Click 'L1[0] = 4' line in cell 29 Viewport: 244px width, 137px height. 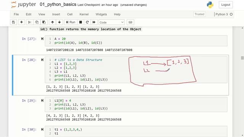point(63,100)
